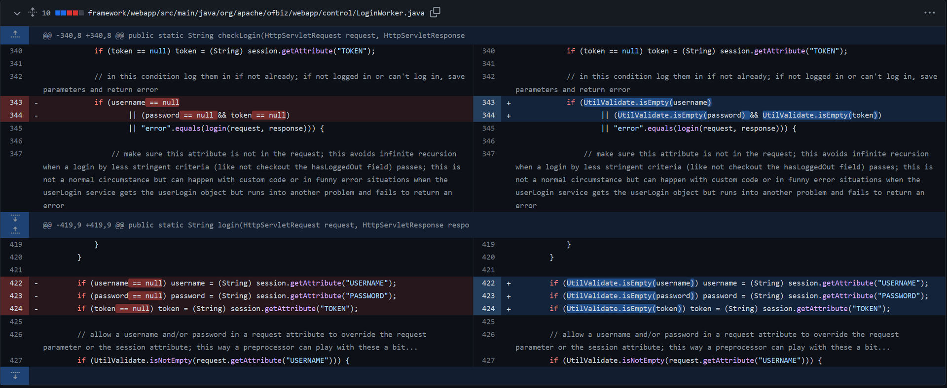Open the file options three-dot menu
Screen dimensions: 947x388
click(929, 13)
